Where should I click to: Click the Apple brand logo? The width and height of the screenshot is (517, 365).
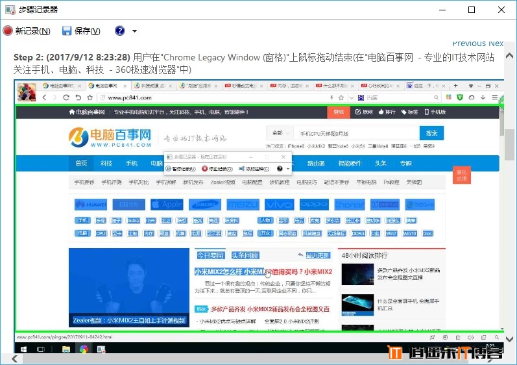click(x=167, y=205)
